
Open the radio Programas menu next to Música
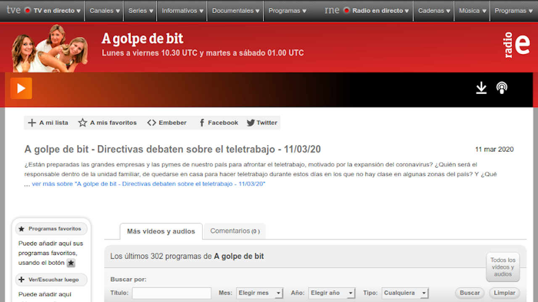[514, 10]
